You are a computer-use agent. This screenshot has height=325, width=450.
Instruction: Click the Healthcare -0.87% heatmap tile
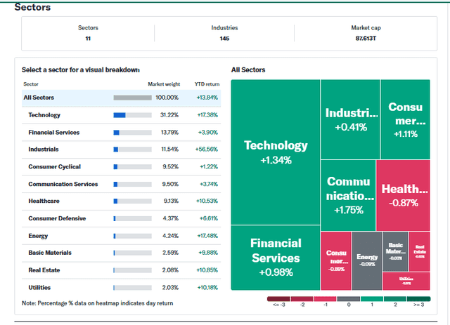403,195
